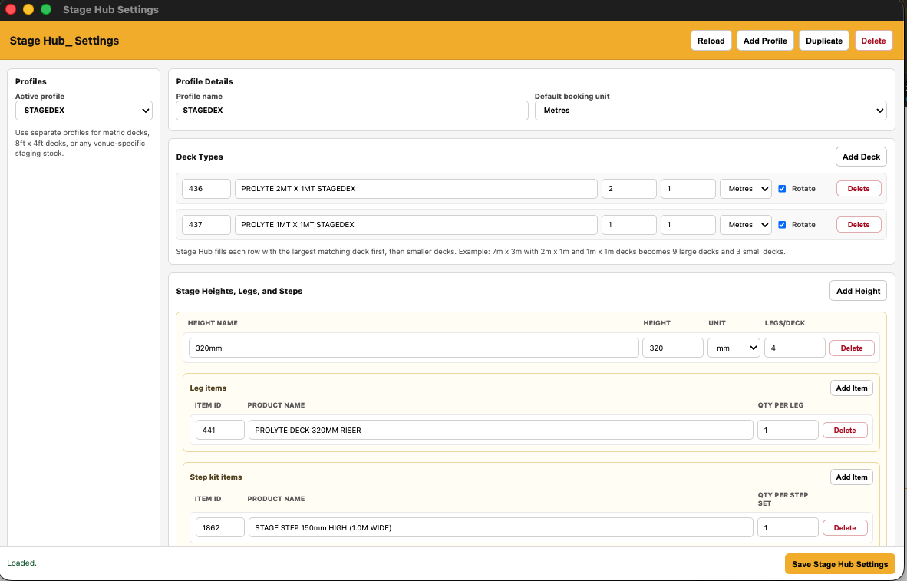Edit step kit item ID 1862

(219, 528)
